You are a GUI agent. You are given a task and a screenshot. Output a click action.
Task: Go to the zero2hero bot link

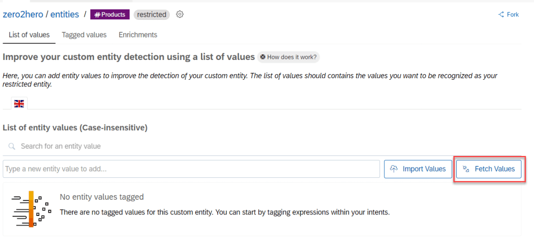click(22, 15)
